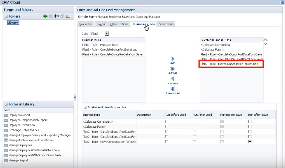Click the Add All link label
Image resolution: width=285 pixels, height=168 pixels.
[x=173, y=73]
